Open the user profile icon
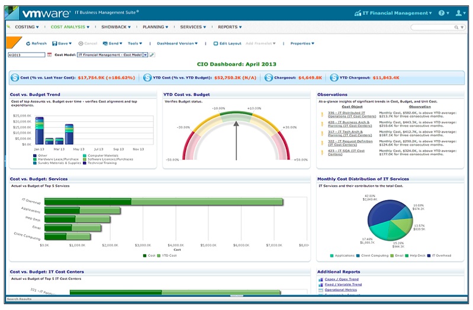473x310 pixels. click(x=459, y=13)
